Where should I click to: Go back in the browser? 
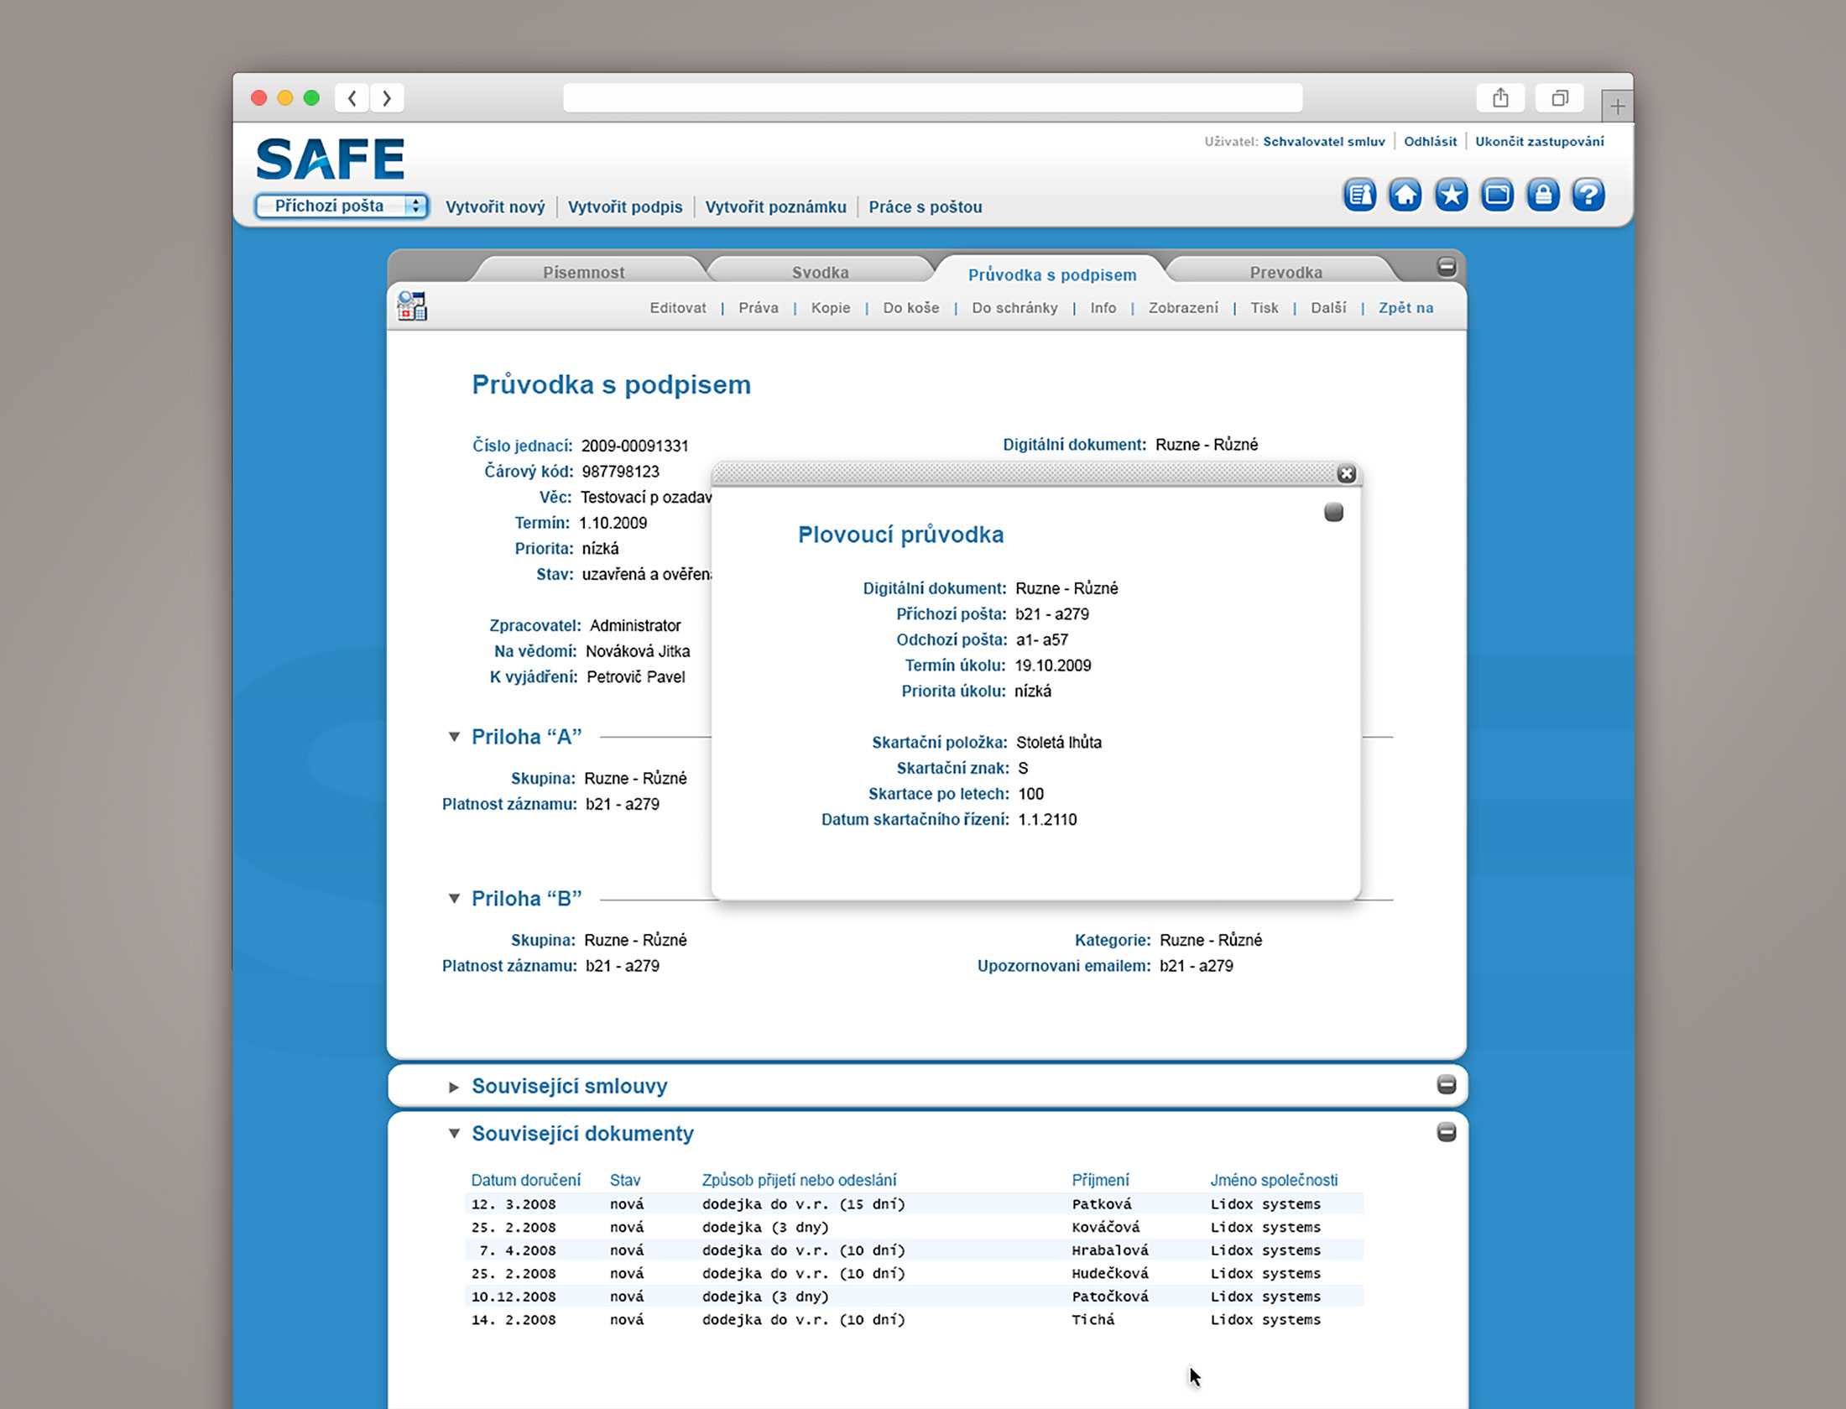[x=352, y=98]
